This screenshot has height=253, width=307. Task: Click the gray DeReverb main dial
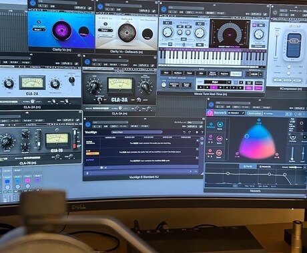(x=127, y=33)
